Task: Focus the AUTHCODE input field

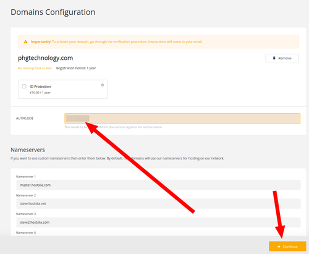Action: click(182, 119)
